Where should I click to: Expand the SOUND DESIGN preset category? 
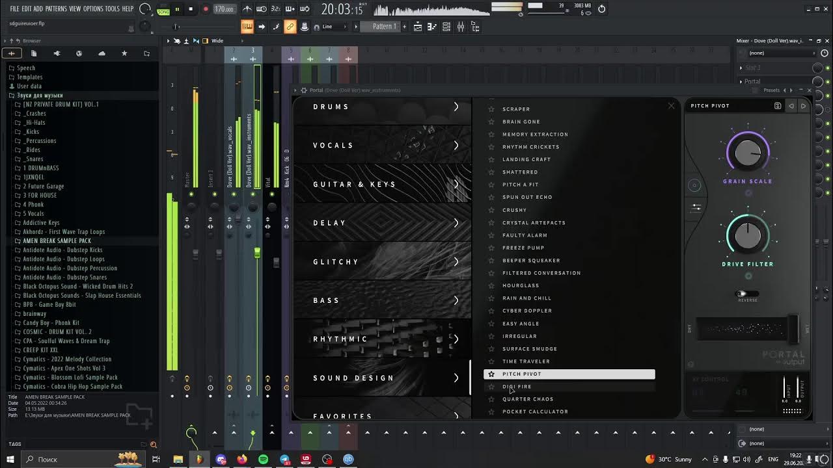[383, 378]
